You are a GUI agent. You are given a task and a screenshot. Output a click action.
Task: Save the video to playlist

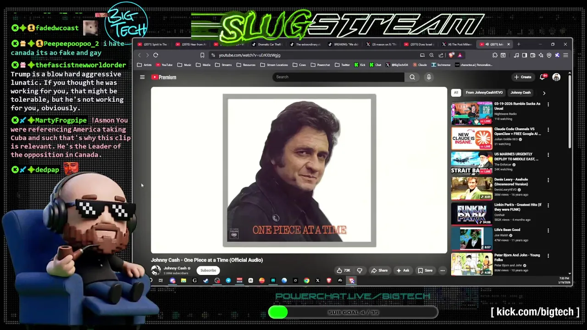(425, 270)
